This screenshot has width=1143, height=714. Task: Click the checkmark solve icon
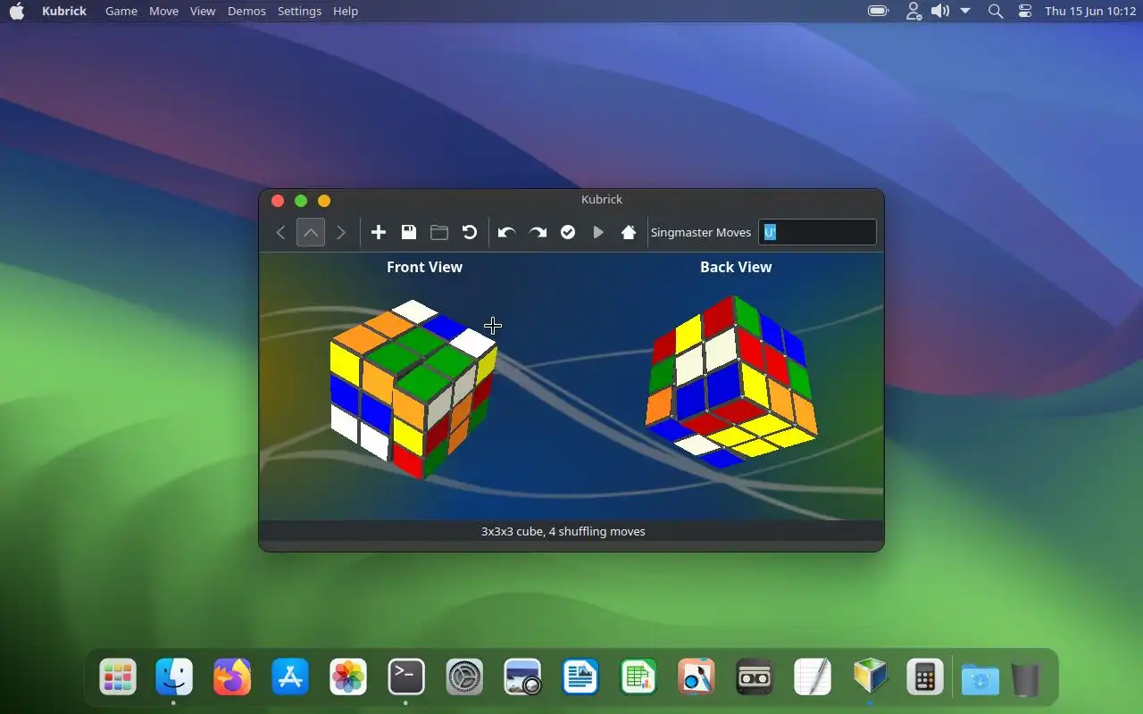tap(568, 232)
